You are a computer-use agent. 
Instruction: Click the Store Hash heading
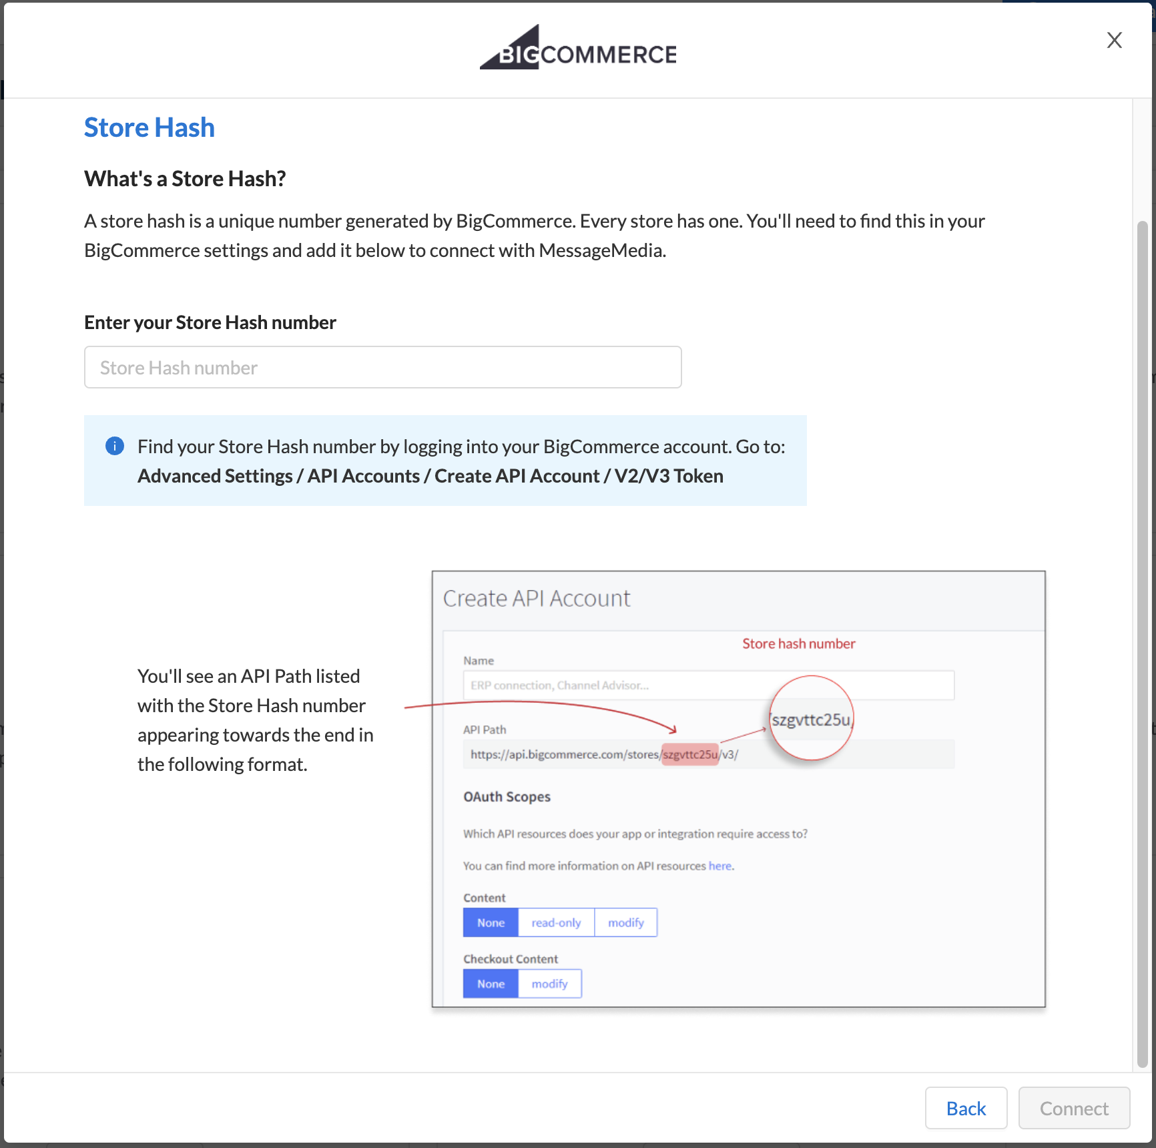coord(150,127)
